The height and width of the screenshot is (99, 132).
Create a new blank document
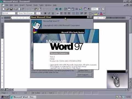click(4, 9)
